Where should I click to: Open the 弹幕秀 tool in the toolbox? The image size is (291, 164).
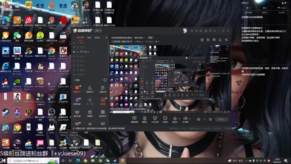[90, 113]
